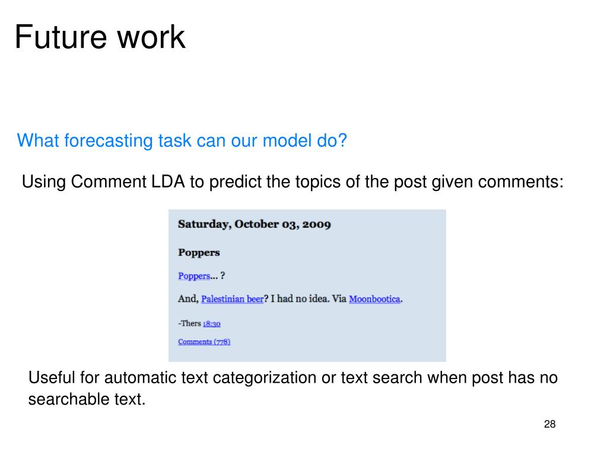Click the words "searchable text."
The image size is (607, 455).
[87, 399]
